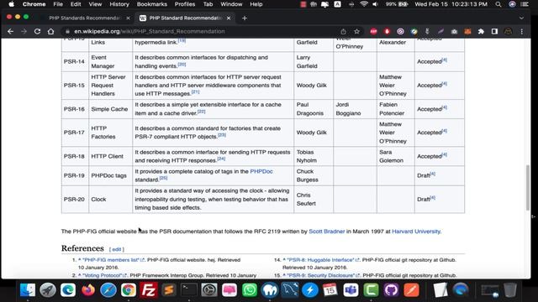Open FileZilla from the dock
Viewport: 538px width, 302px height.
click(149, 290)
